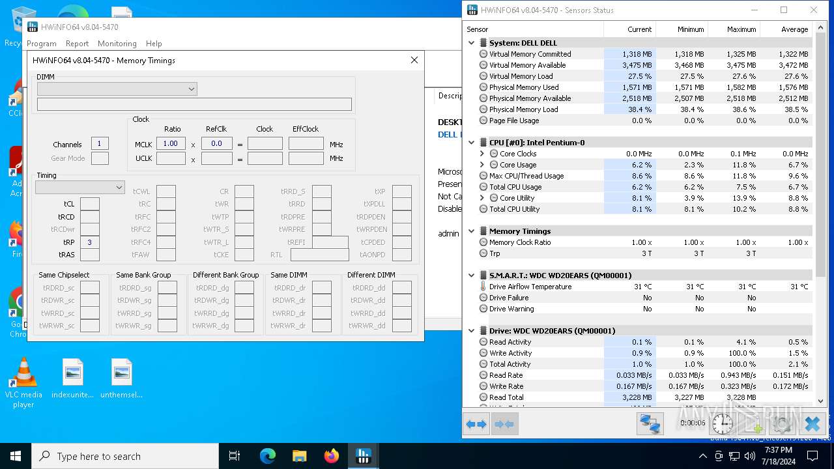Click the Sensor column header

click(x=533, y=29)
